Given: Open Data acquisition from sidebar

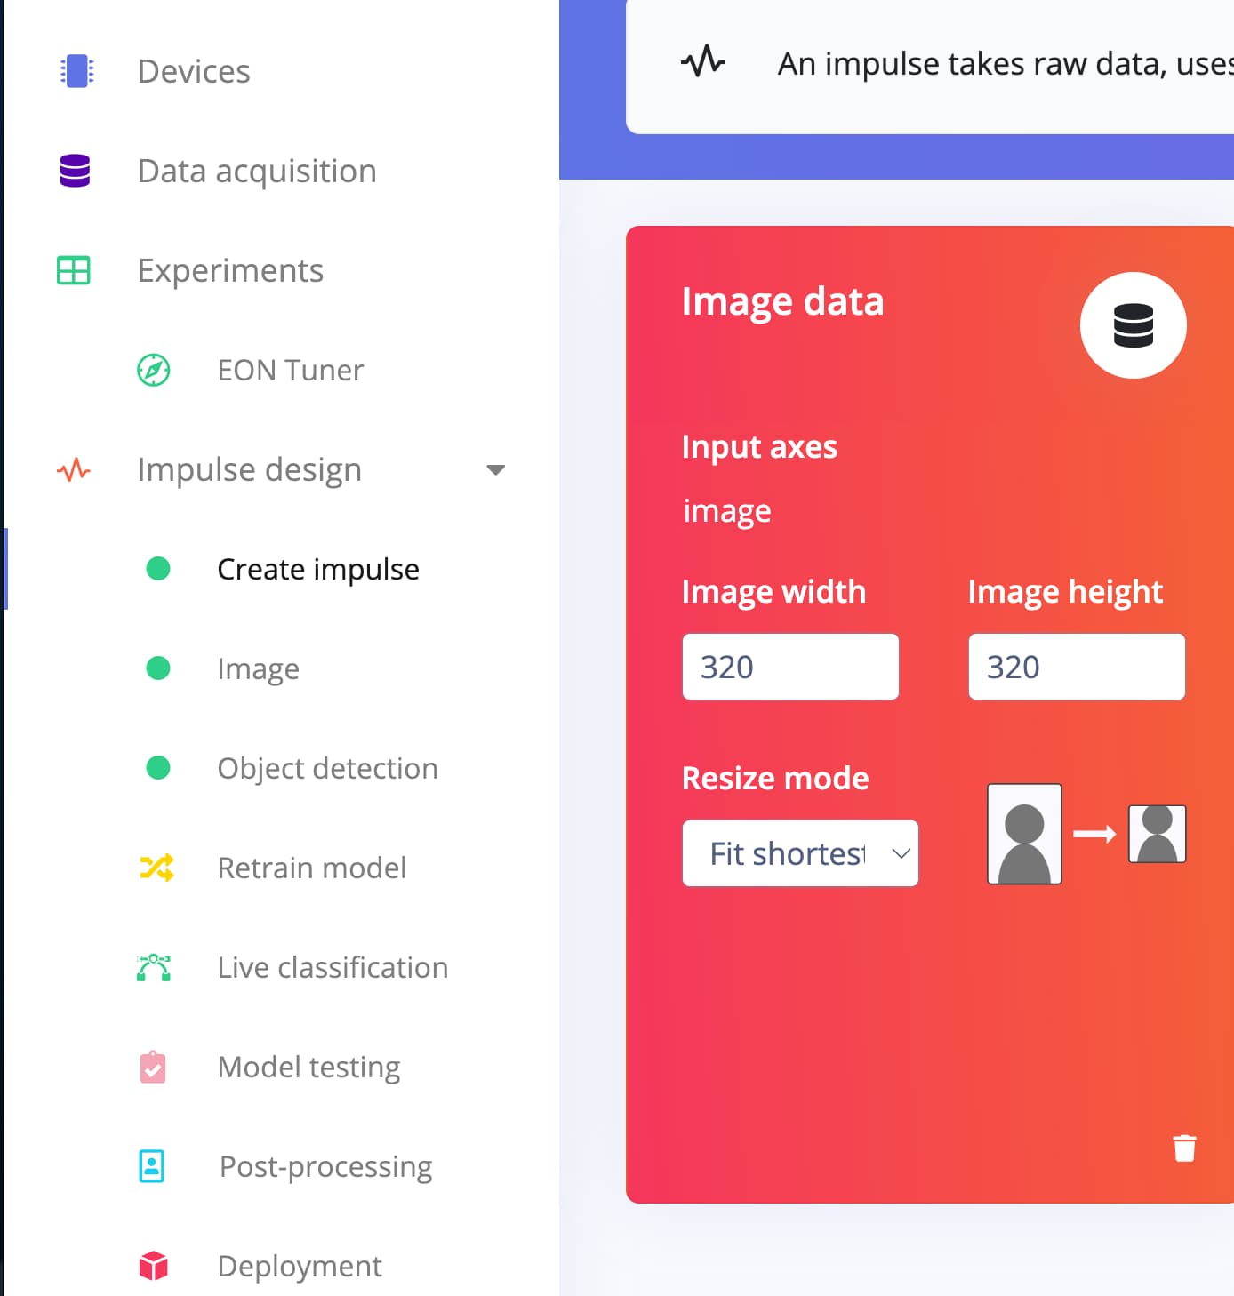Looking at the screenshot, I should (257, 171).
